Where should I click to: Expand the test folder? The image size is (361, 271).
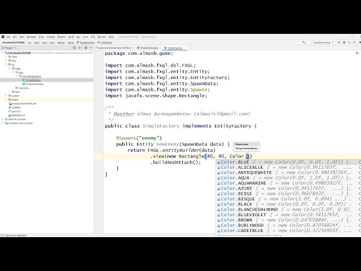[9, 91]
